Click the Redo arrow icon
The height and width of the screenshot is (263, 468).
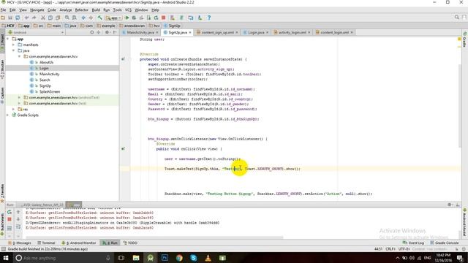pyautogui.click(x=34, y=18)
